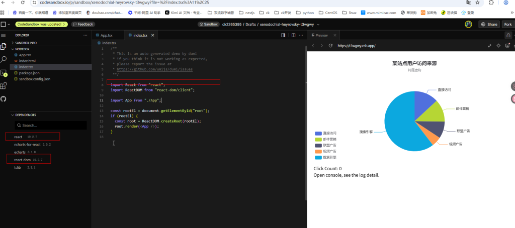Click the lock icon above the preview
Screen dimensions: 515x228
[508, 35]
